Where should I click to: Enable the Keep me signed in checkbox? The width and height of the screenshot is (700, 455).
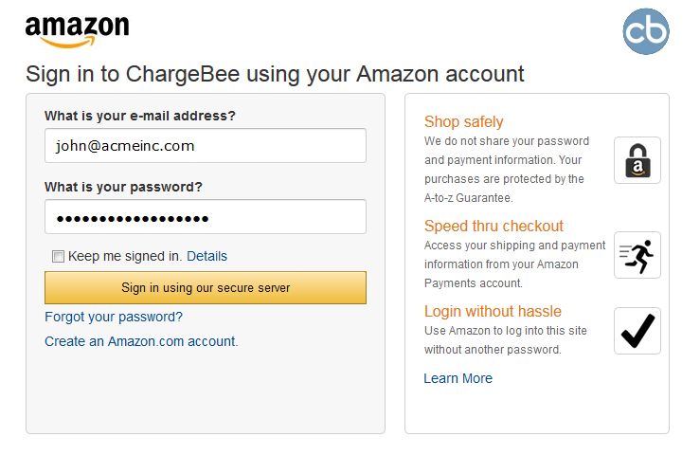pos(59,256)
